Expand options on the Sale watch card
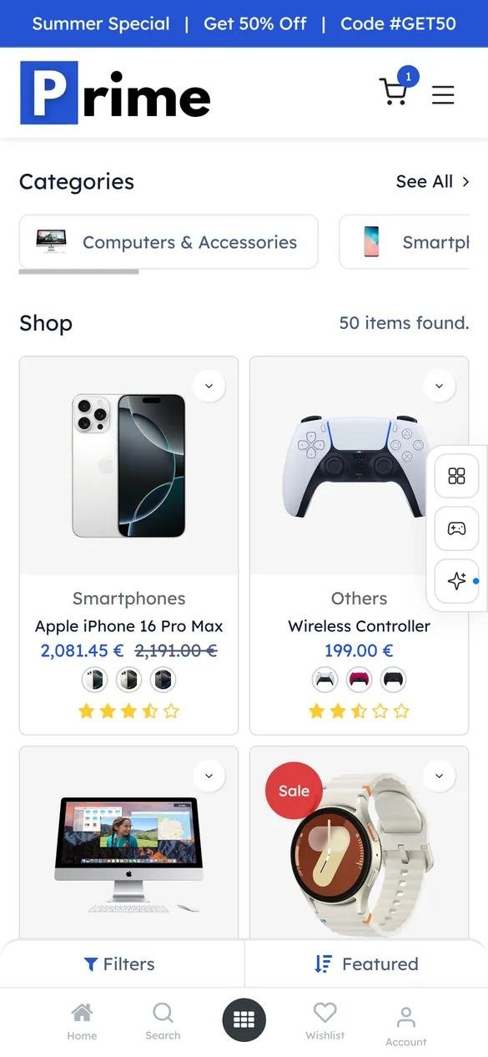The image size is (488, 1057). point(439,776)
